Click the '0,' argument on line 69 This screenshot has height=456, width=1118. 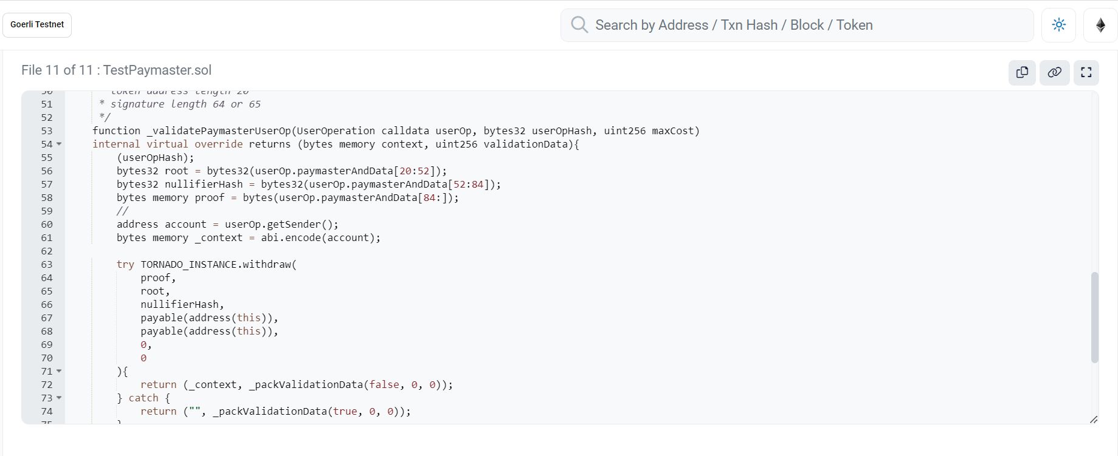tap(146, 344)
